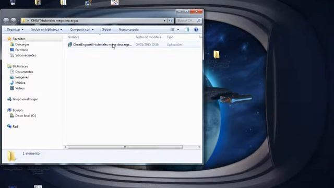Image resolution: width=334 pixels, height=188 pixels.
Task: Click the file date 08/01/2015 10:56
Action: point(147,44)
